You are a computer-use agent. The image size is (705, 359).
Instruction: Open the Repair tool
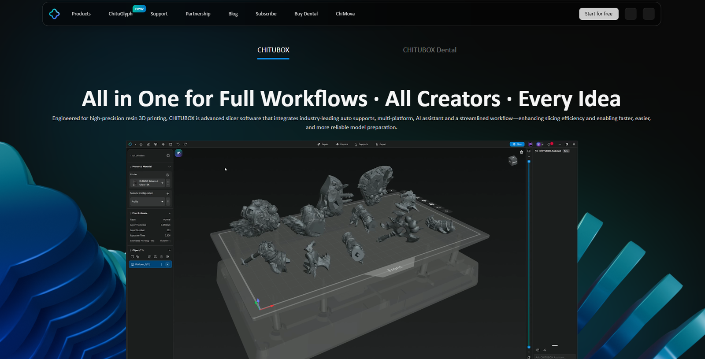[323, 144]
